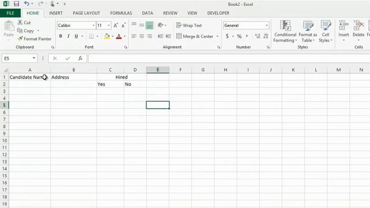Apply the yellow fill color
The image size is (370, 208).
106,36
